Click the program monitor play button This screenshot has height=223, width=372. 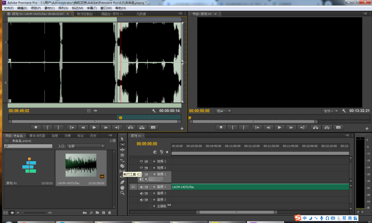coord(279,128)
